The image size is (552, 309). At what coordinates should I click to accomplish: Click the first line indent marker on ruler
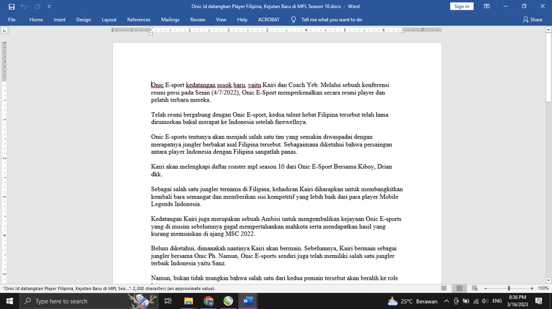[x=151, y=29]
